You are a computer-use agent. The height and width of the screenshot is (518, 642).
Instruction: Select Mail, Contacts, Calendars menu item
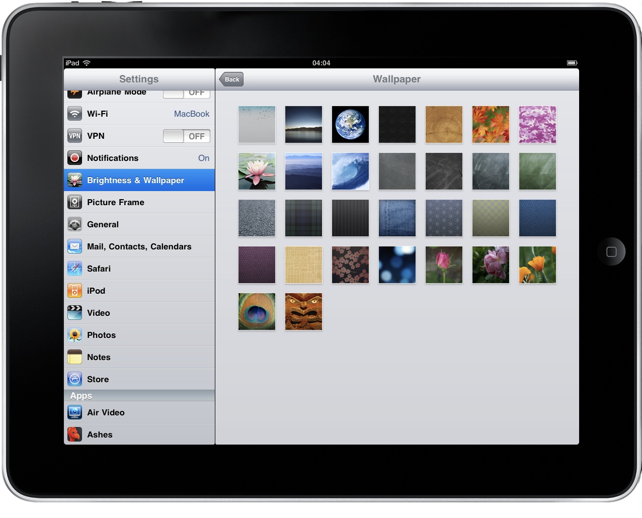(x=139, y=246)
